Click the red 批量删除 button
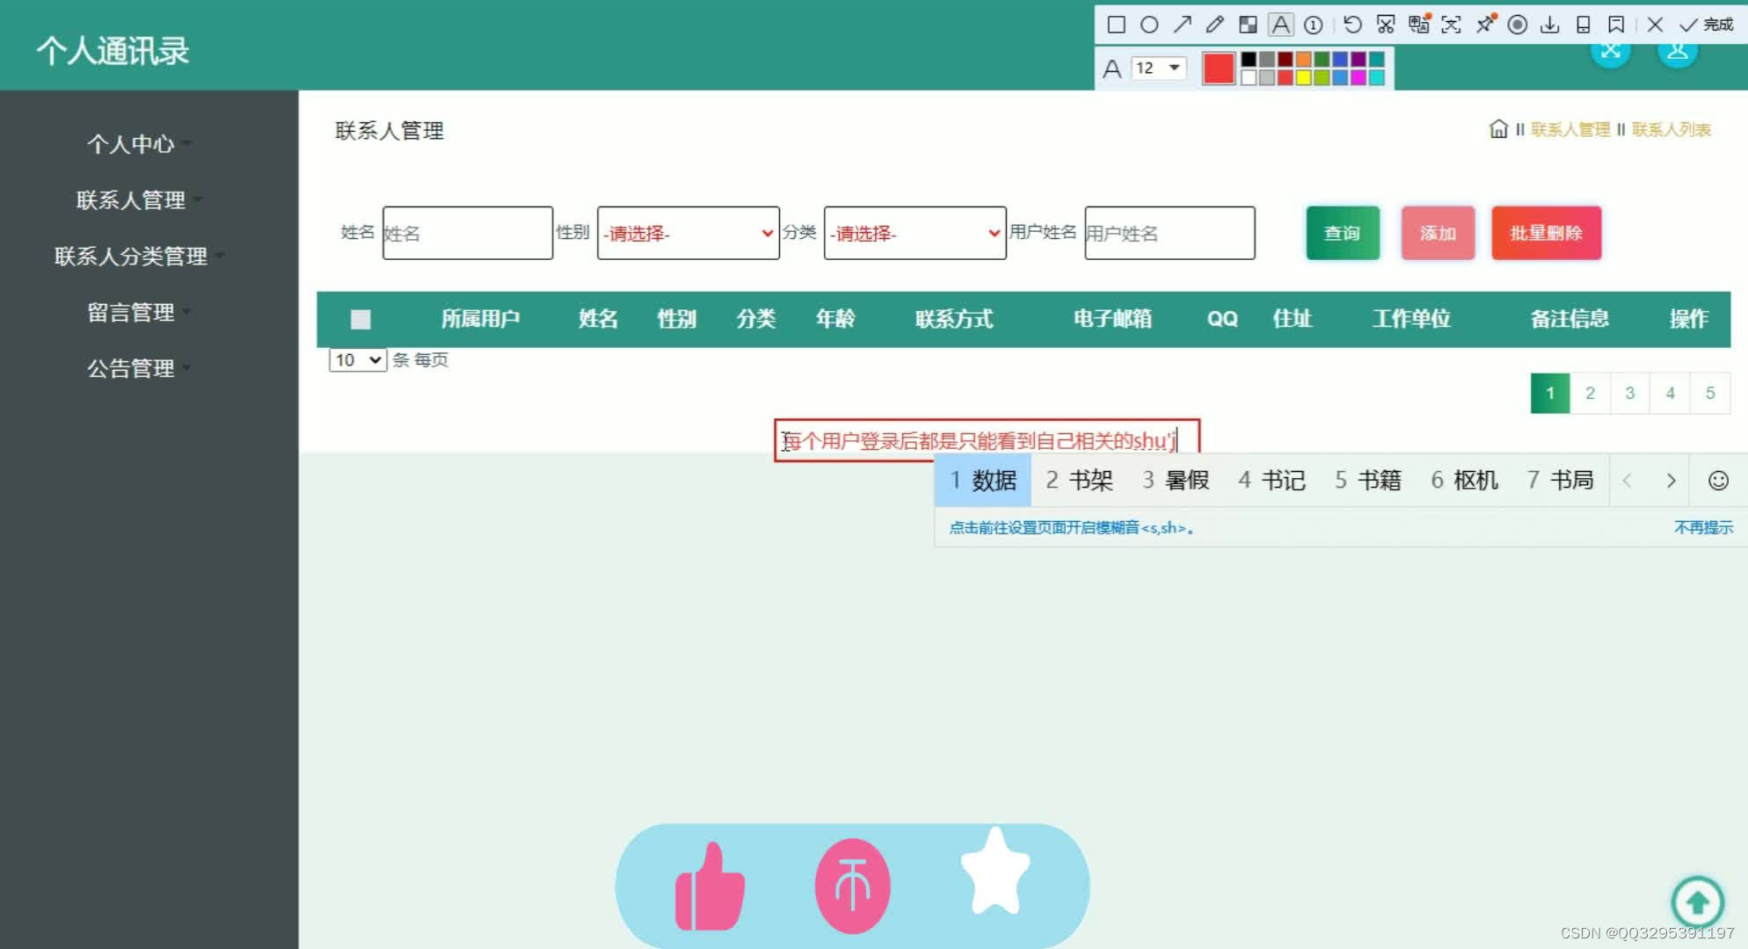Screen dimensions: 1748x949 pos(1546,233)
